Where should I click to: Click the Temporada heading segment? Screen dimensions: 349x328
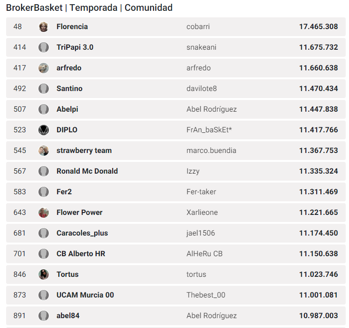point(94,8)
